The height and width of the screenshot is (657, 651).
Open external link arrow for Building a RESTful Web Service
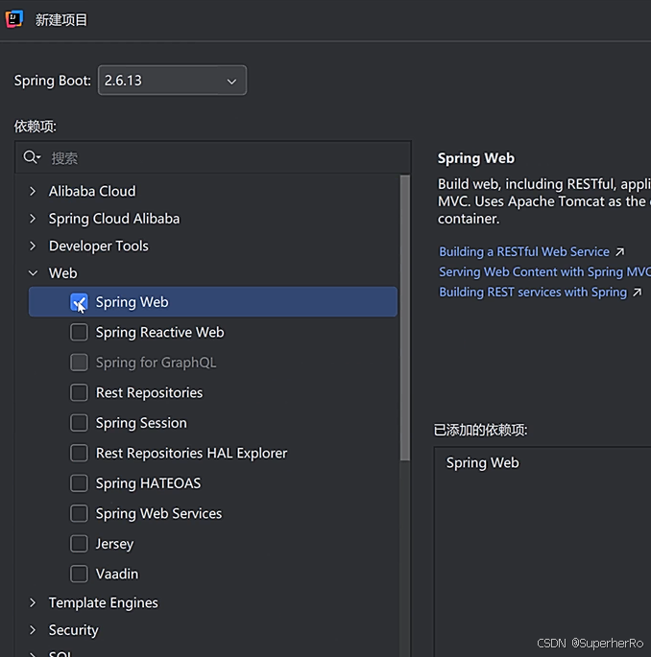[619, 252]
